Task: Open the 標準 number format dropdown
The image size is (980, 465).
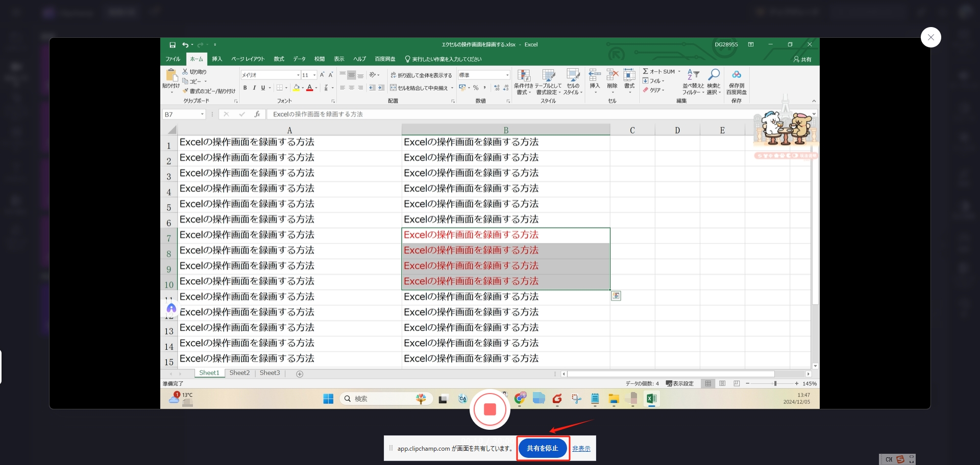Action: point(507,75)
